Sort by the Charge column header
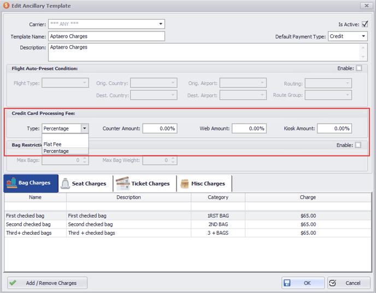Screen dimensions: 376x293 click(308, 198)
